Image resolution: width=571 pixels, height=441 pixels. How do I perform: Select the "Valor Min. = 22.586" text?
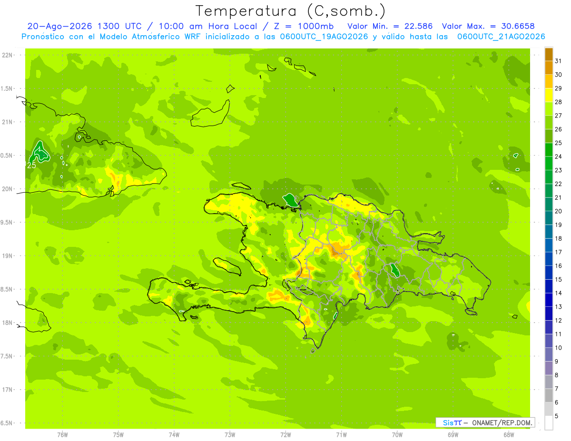[x=390, y=26]
